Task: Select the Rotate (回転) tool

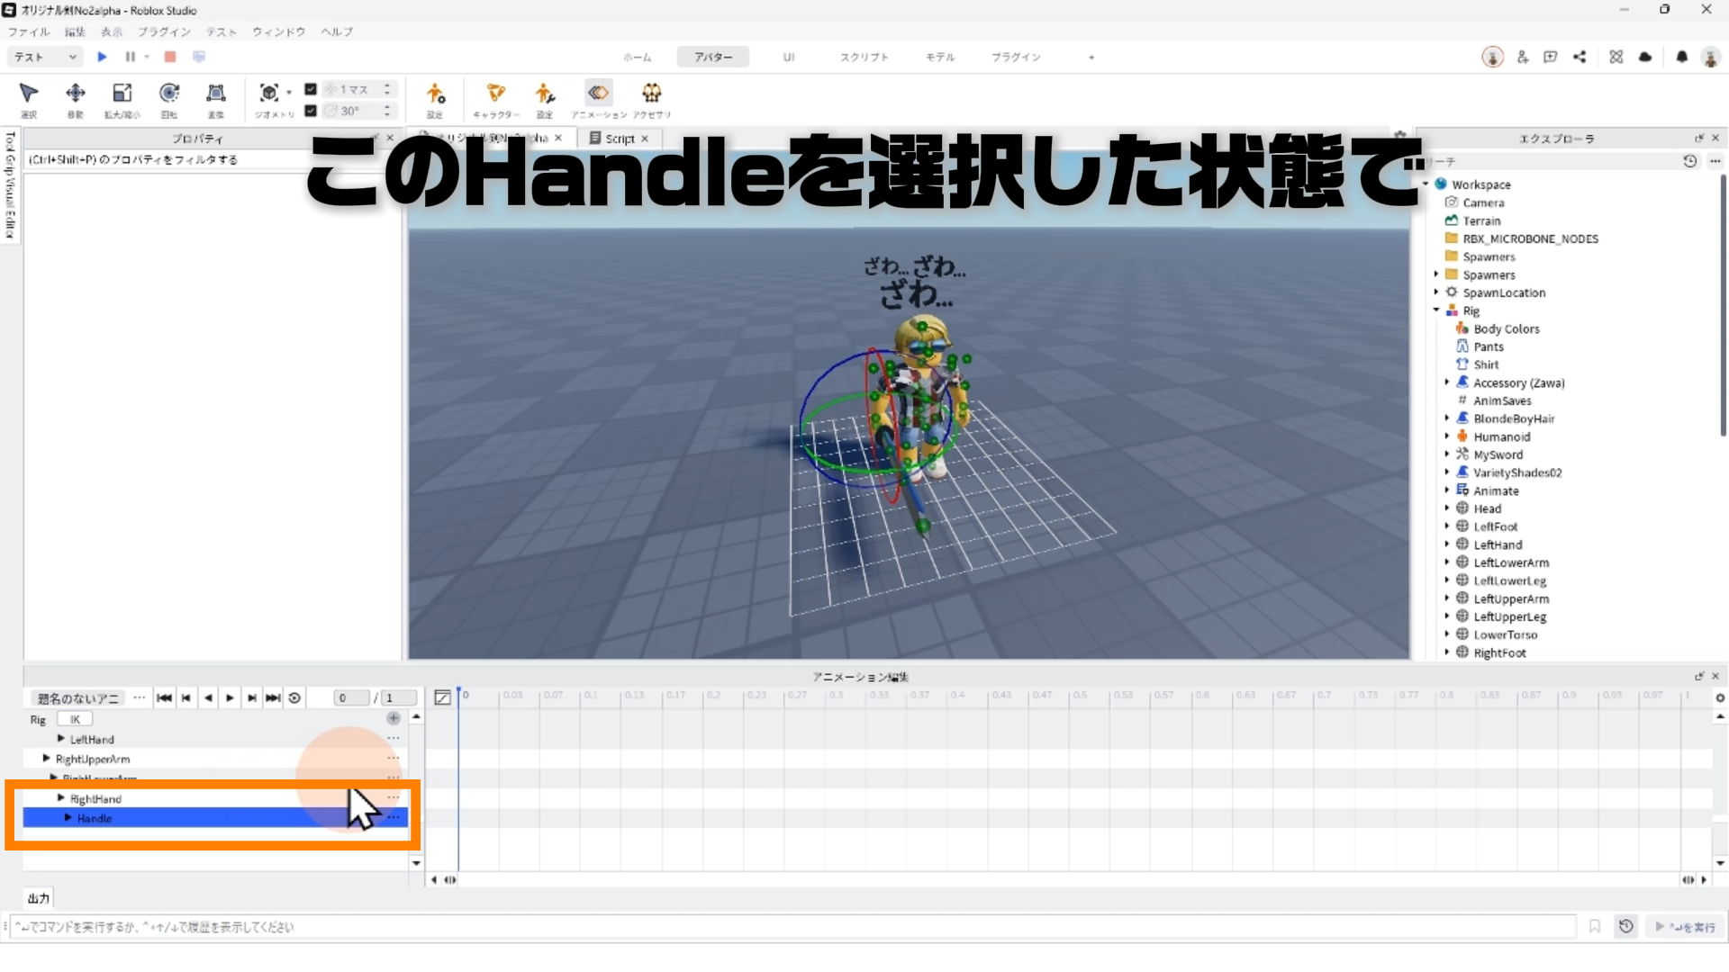Action: [x=168, y=94]
